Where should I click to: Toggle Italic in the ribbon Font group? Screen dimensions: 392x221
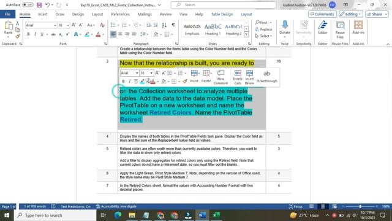[35, 34]
